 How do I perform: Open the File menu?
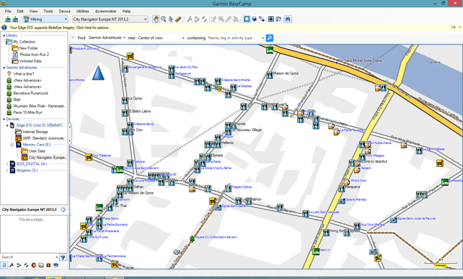(x=8, y=11)
